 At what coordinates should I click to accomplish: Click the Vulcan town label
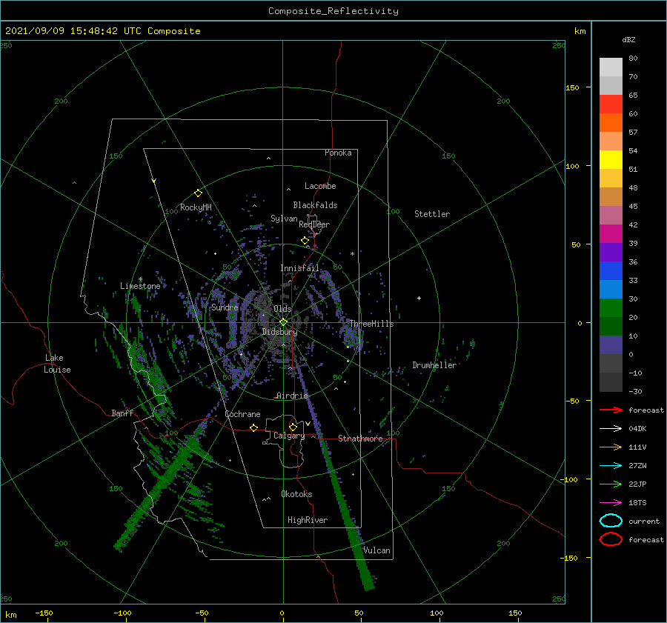coord(377,550)
